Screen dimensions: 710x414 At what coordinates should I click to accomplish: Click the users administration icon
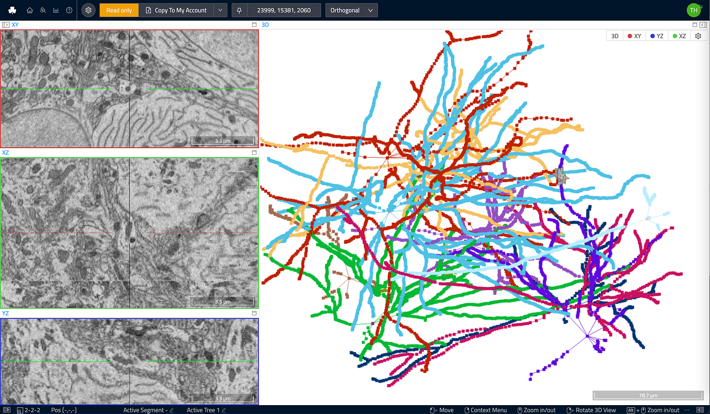coord(42,10)
